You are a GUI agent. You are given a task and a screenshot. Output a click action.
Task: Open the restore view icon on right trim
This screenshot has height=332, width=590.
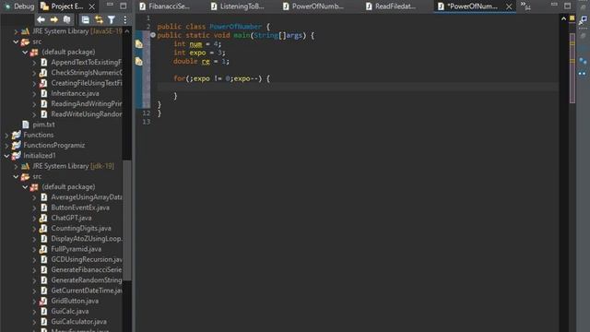[583, 20]
